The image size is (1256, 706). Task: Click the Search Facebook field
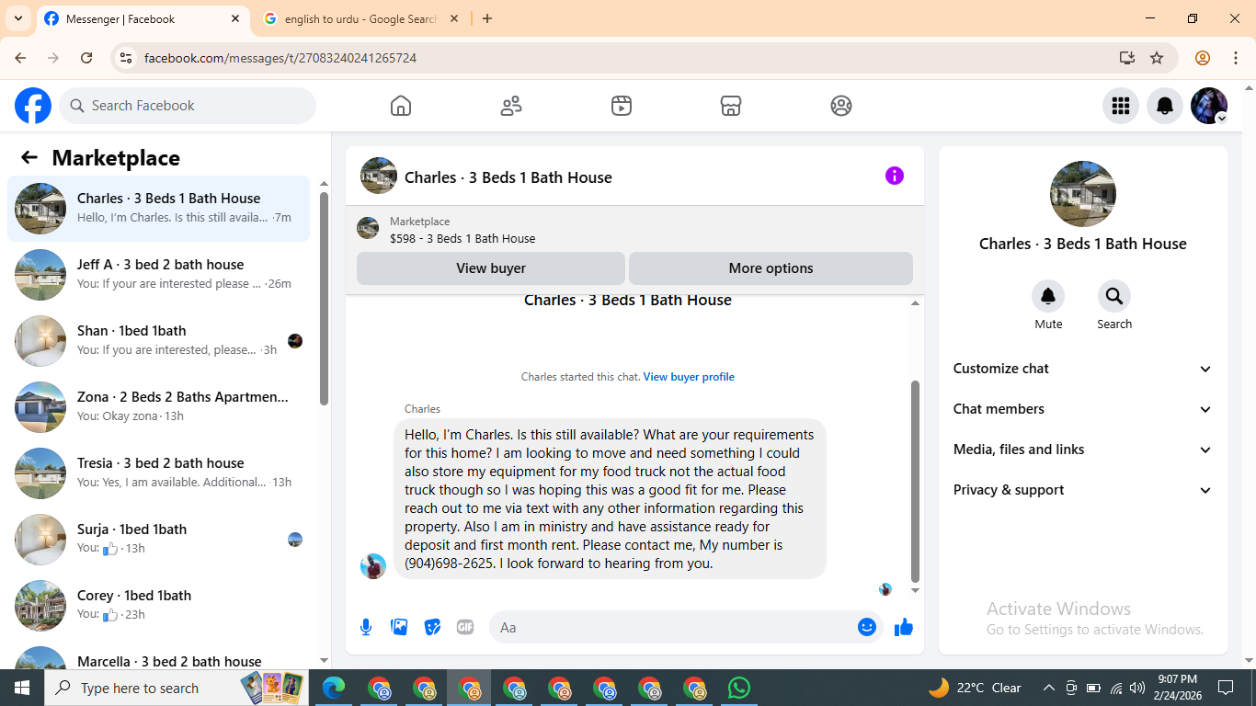pyautogui.click(x=188, y=106)
